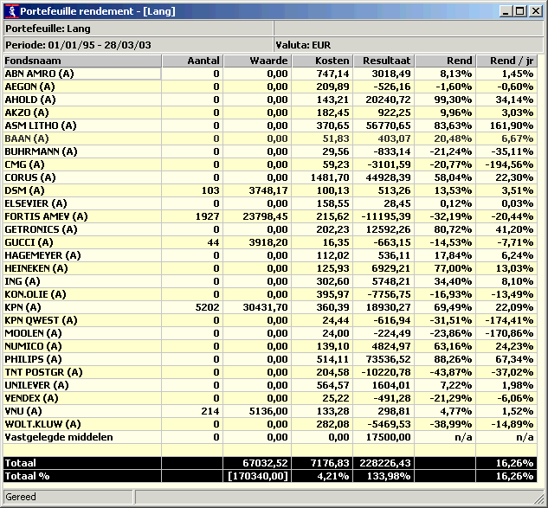Close the Portefeuille rendement window
Viewport: 548px width, 508px height.
[535, 11]
